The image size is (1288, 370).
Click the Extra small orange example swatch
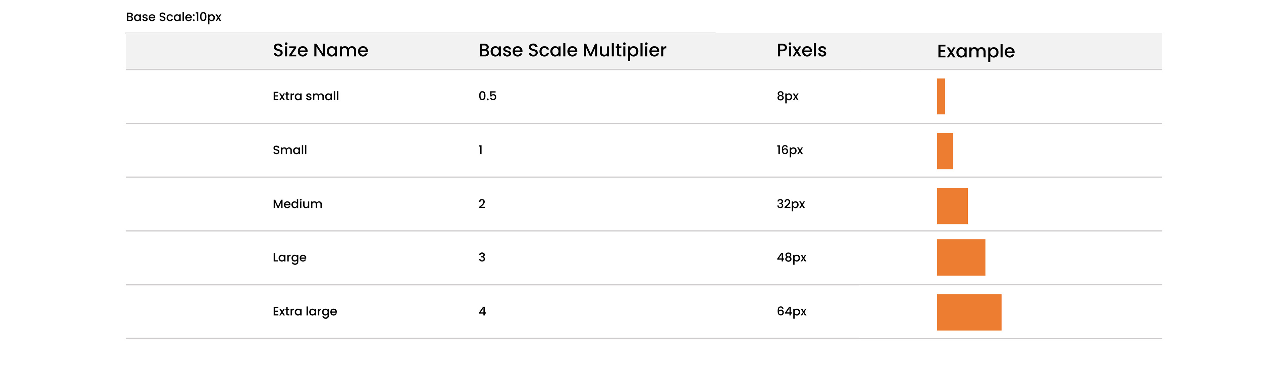click(x=941, y=97)
